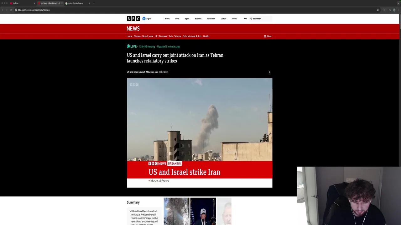Click the Summary heading
The image size is (401, 225).
point(133,202)
